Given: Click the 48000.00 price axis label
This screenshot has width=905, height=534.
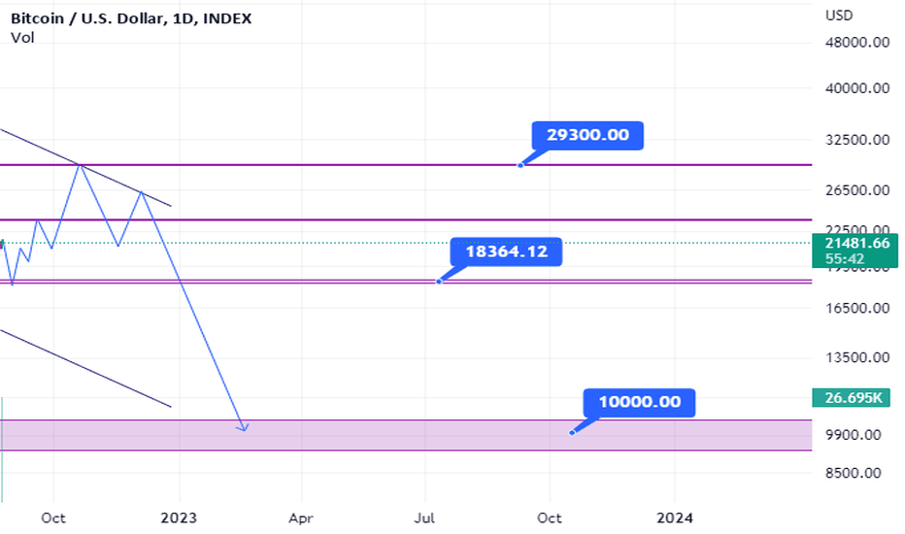Looking at the screenshot, I should click(857, 42).
